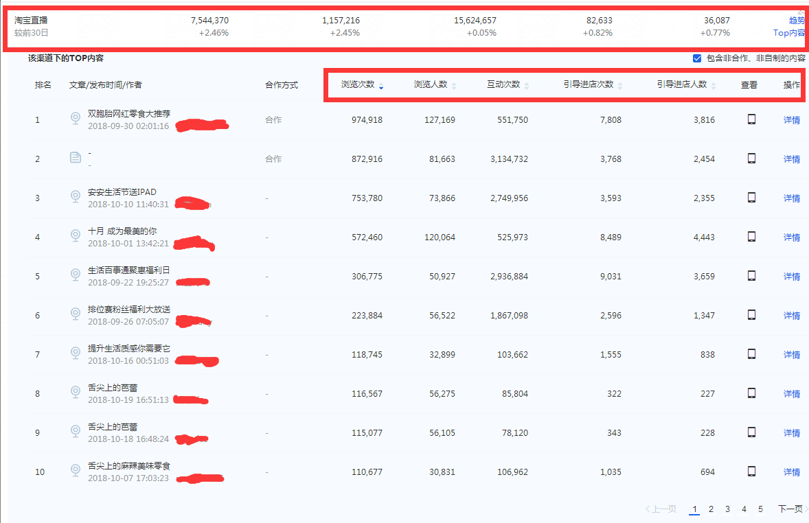This screenshot has height=523, width=809.
Task: Open 趋势 link for 淘宝直播
Action: (797, 21)
